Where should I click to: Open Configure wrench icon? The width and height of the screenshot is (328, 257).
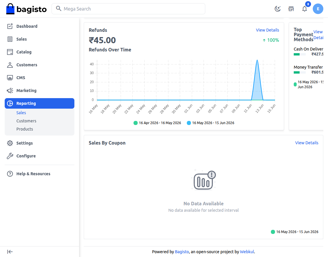[x=10, y=156]
